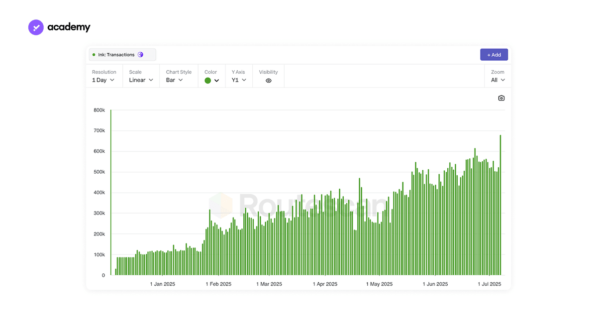Click the Ink chain purple logo icon
597x336 pixels.
tap(141, 55)
